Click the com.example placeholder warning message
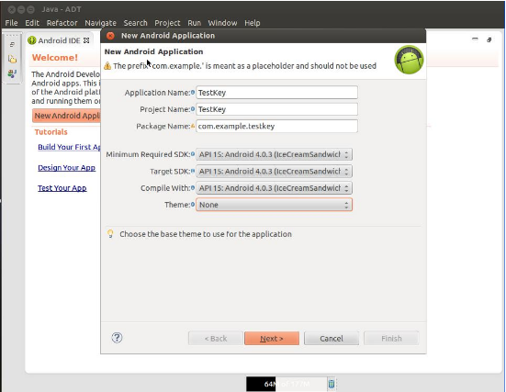The height and width of the screenshot is (392, 506). click(244, 66)
